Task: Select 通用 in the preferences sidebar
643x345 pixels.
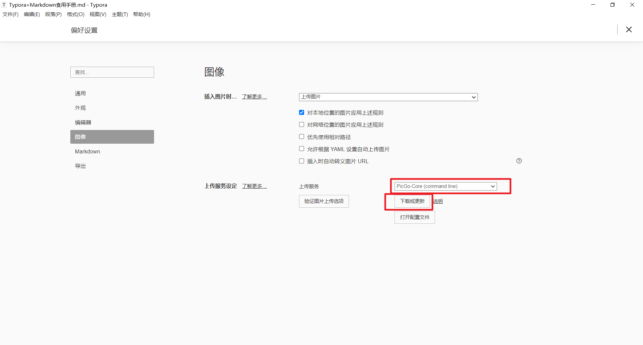Action: [112, 93]
